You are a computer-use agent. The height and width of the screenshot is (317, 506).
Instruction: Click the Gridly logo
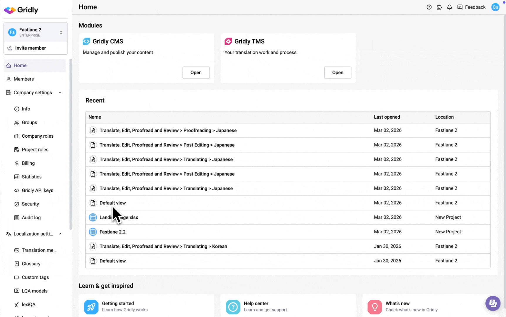pos(21,10)
